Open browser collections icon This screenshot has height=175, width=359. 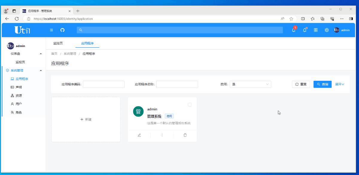(x=323, y=19)
